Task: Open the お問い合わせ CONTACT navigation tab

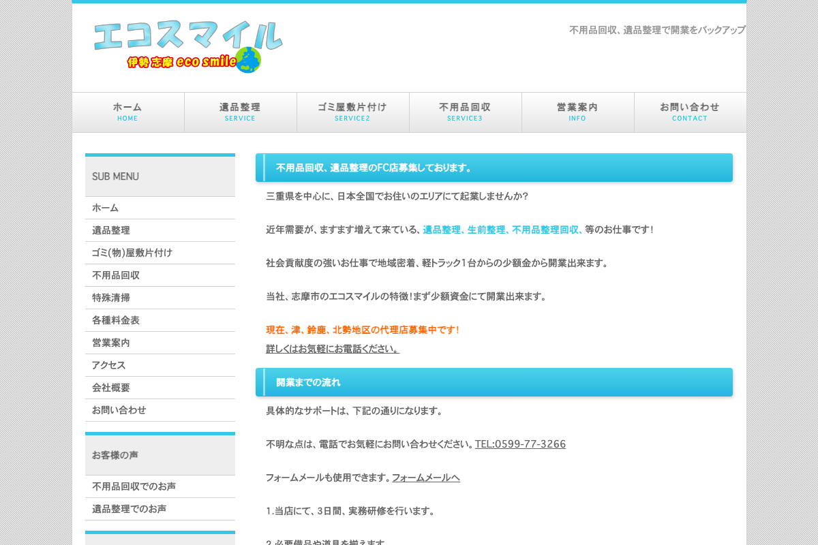Action: pyautogui.click(x=691, y=112)
